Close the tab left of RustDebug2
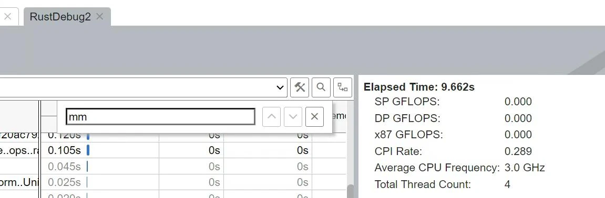The image size is (605, 198). [7, 17]
